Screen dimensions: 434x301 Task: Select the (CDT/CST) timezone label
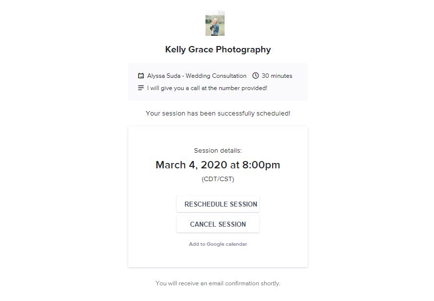(x=218, y=179)
